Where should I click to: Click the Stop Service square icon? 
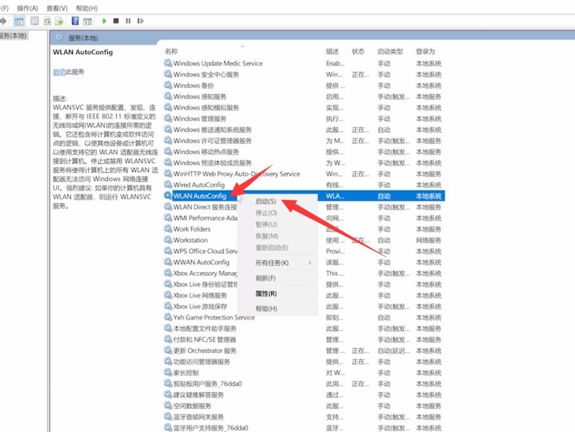(x=116, y=21)
